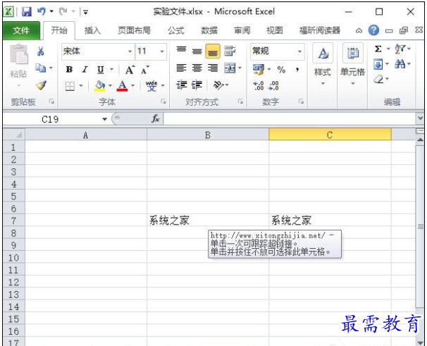Insert AutoSum with the sigma icon
Viewport: 427px width, 346px height.
(378, 49)
